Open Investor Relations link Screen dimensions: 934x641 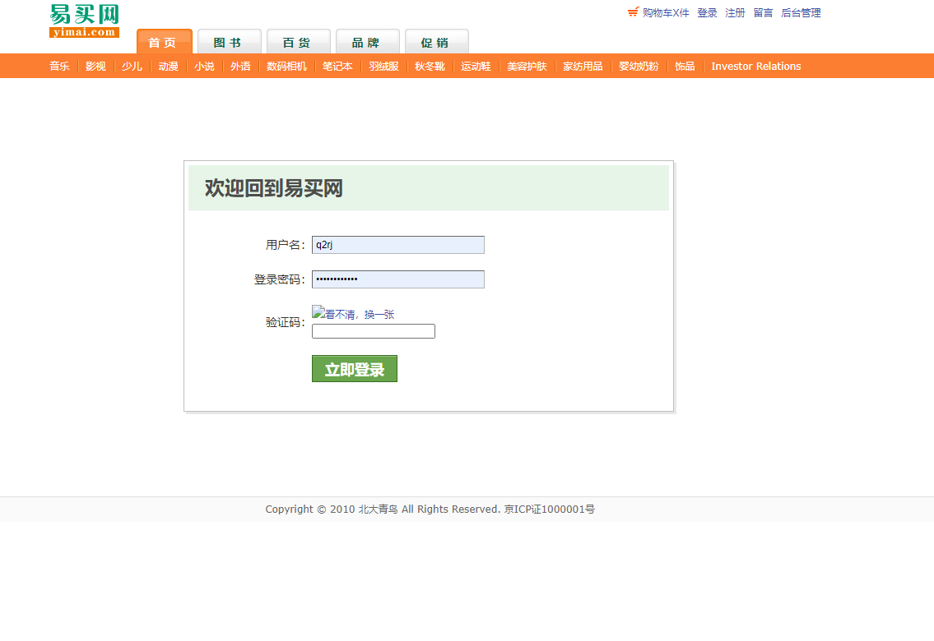coord(756,66)
